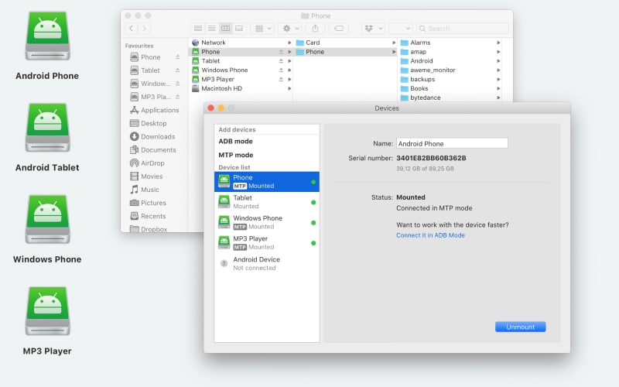Viewport: 619px width, 387px height.
Task: Switch Finder to column view
Action: tap(225, 29)
